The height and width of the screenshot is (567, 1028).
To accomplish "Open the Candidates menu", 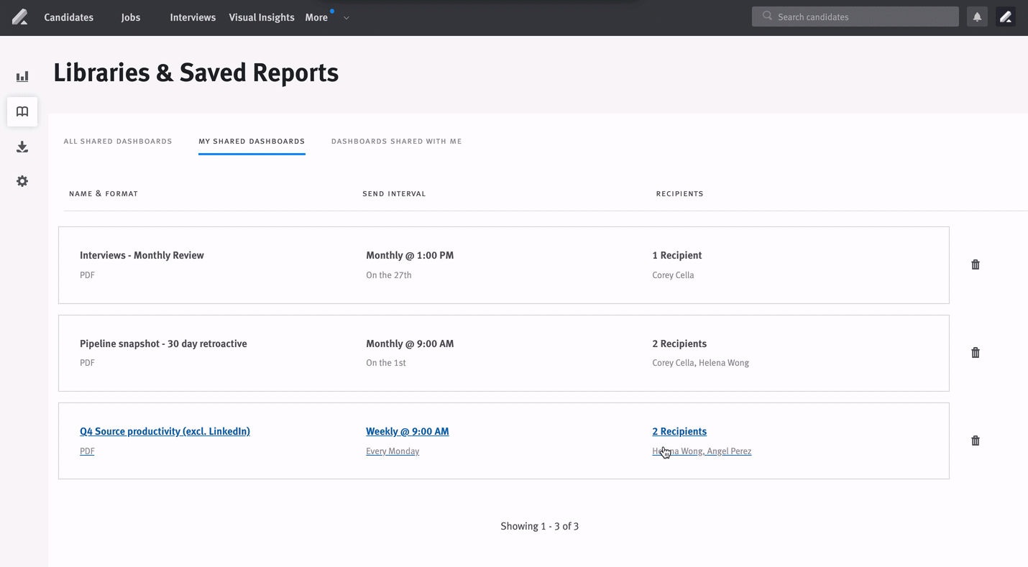I will tap(68, 17).
